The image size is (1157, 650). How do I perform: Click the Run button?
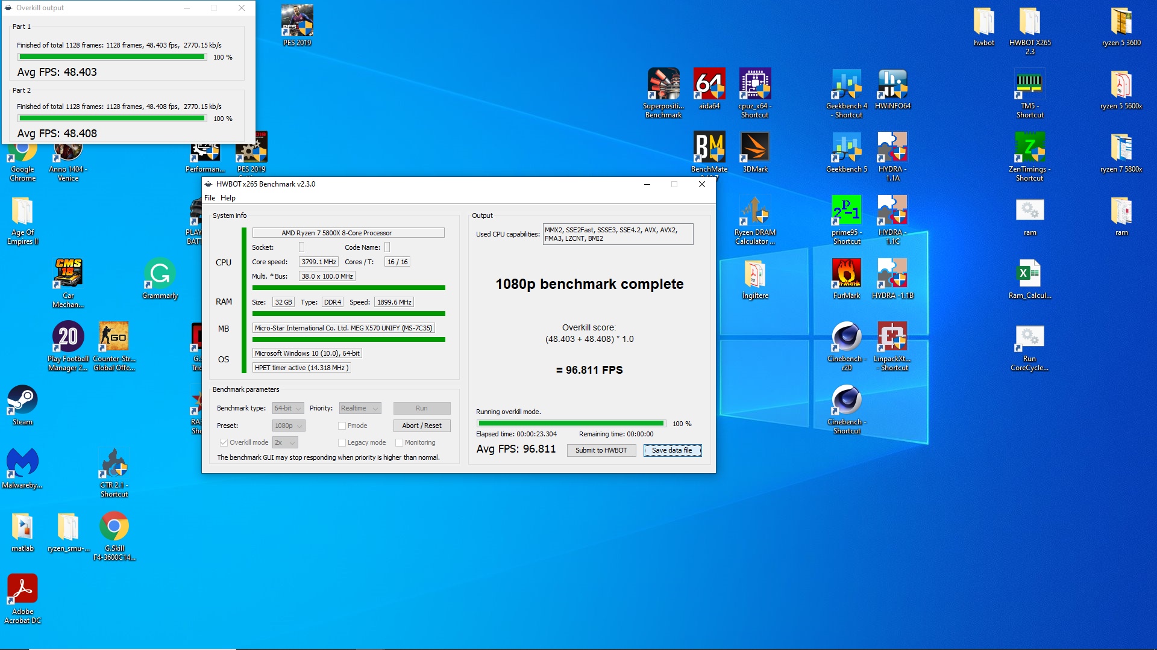click(x=422, y=408)
